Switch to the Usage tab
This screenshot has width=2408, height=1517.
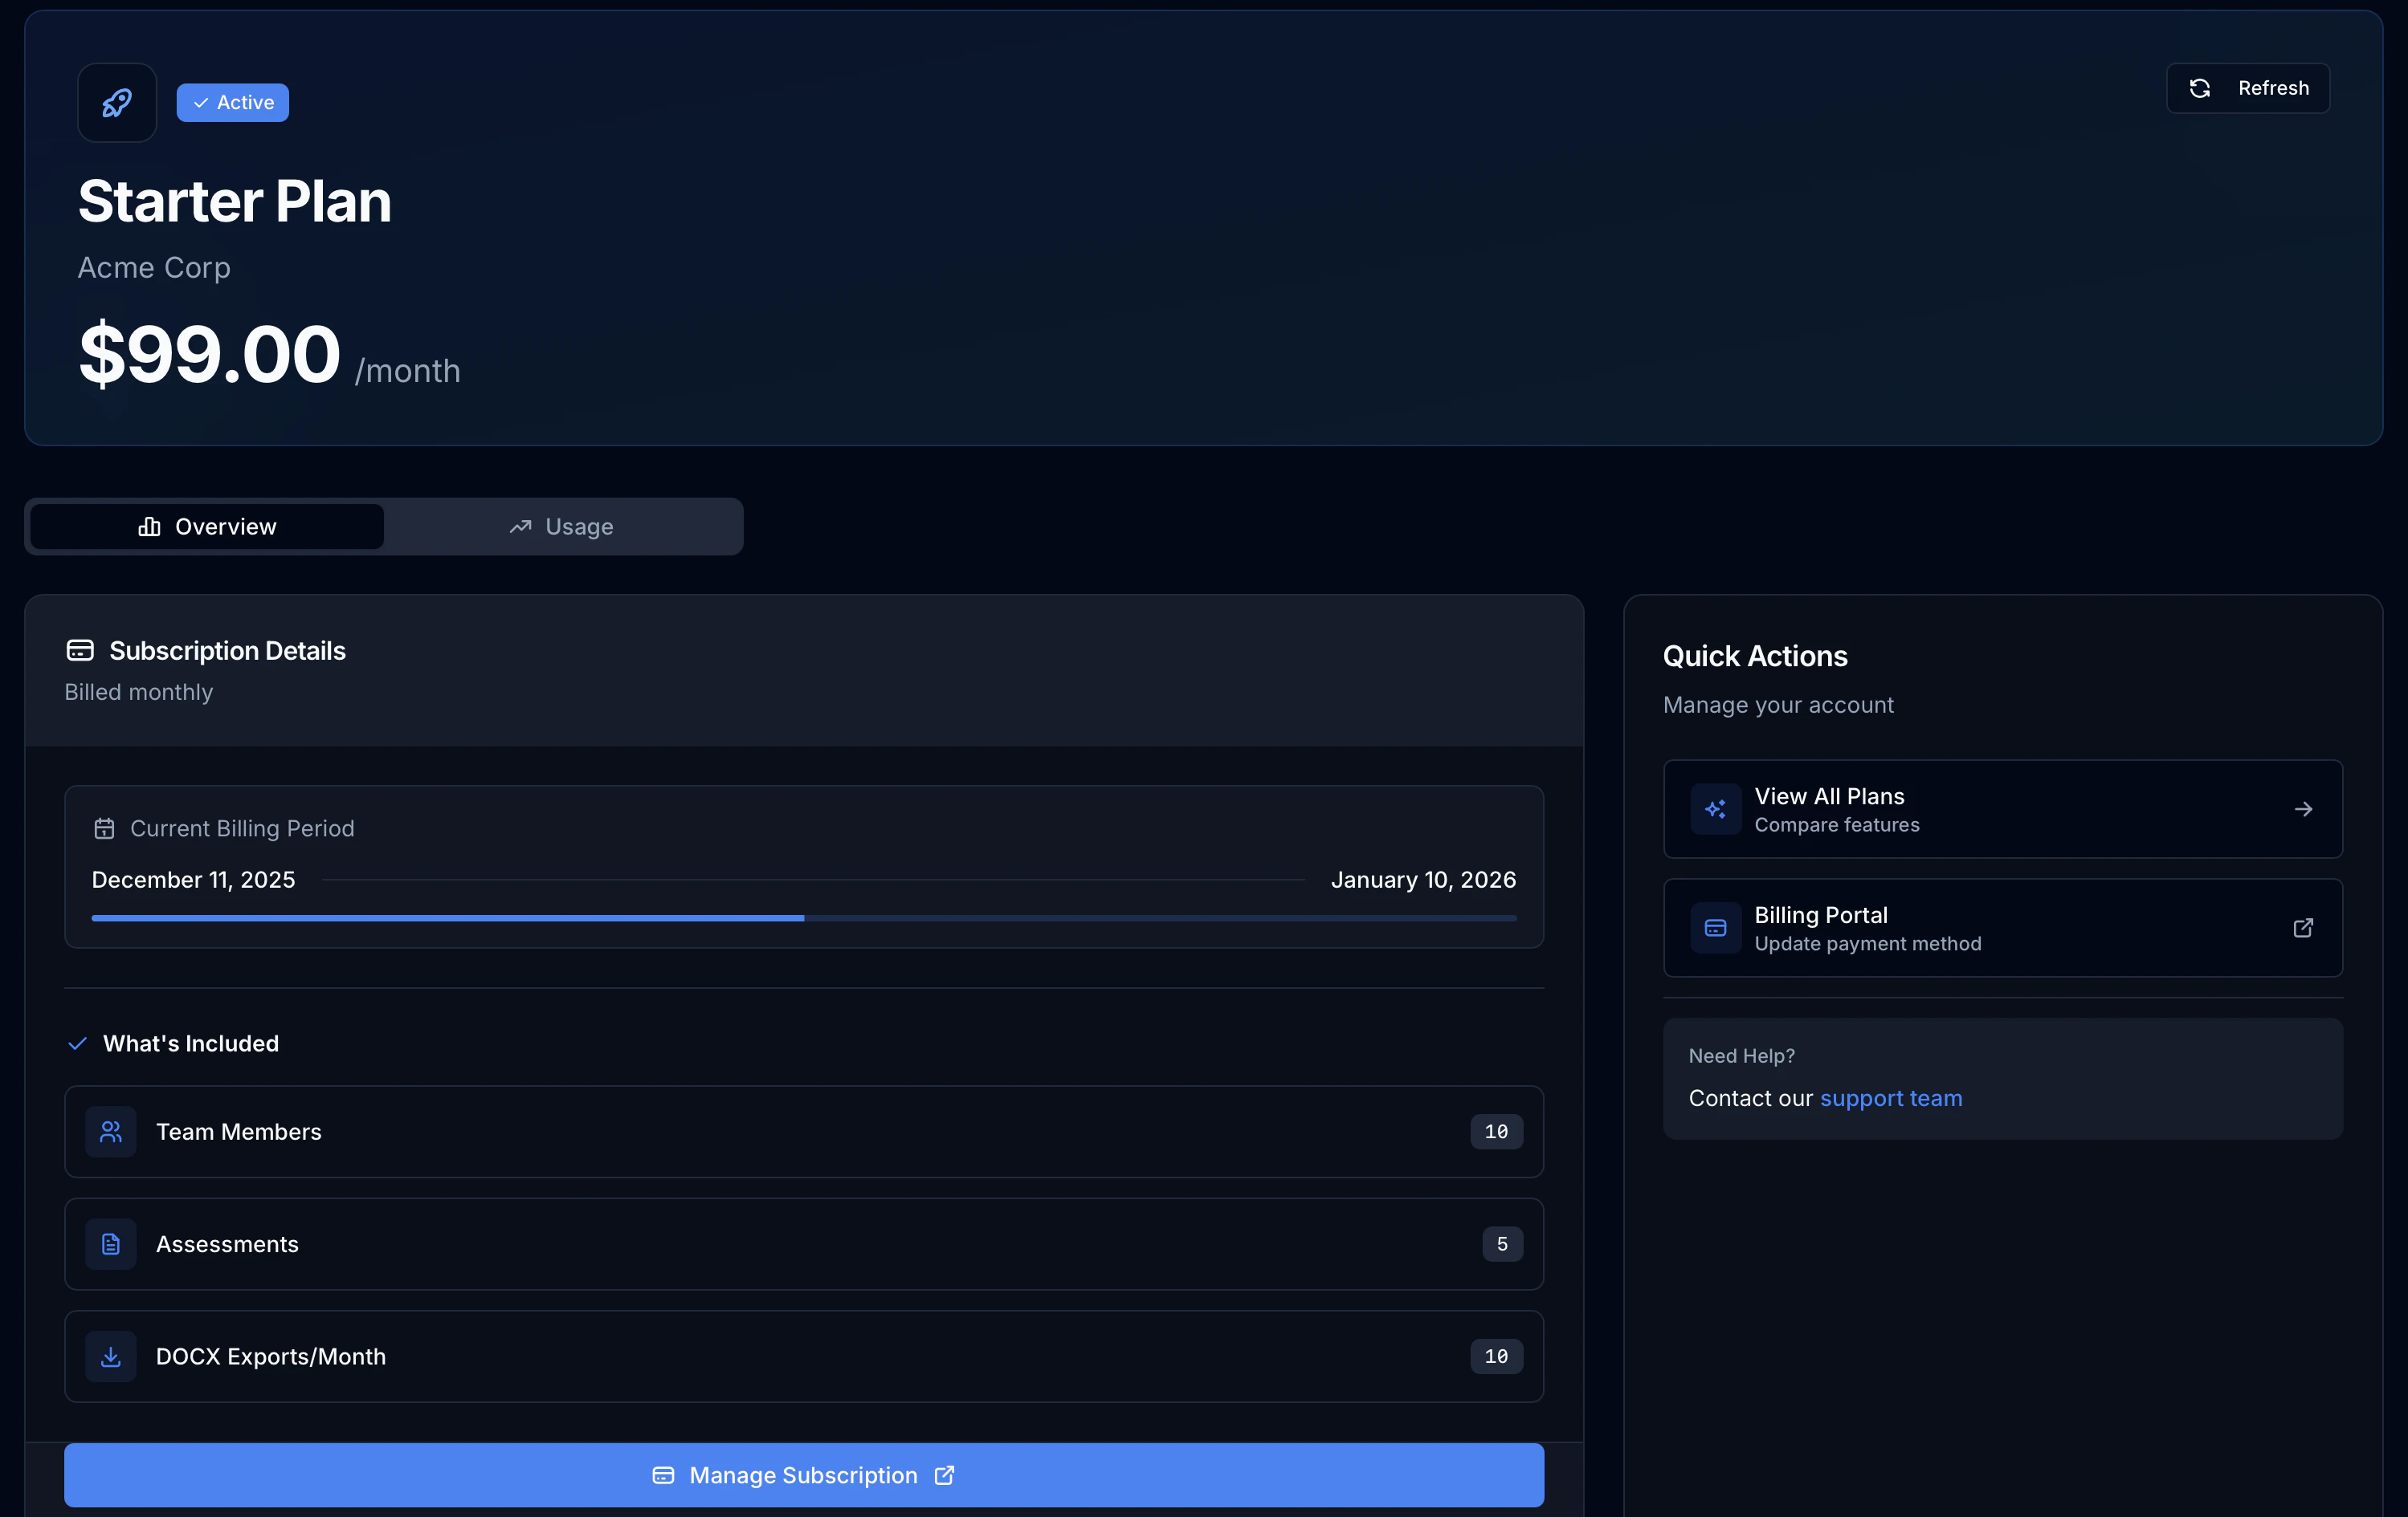click(563, 527)
